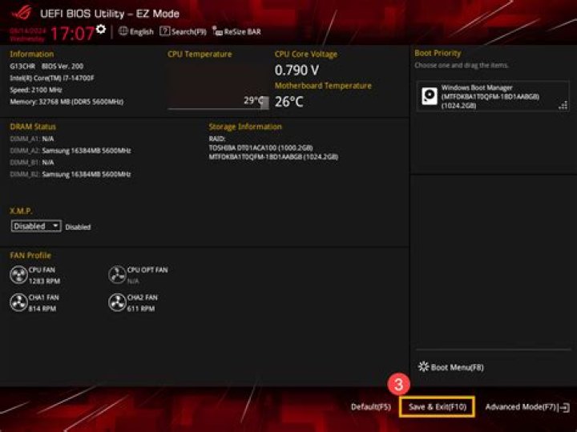Click the Search question mark icon
The width and height of the screenshot is (577, 432).
click(164, 31)
